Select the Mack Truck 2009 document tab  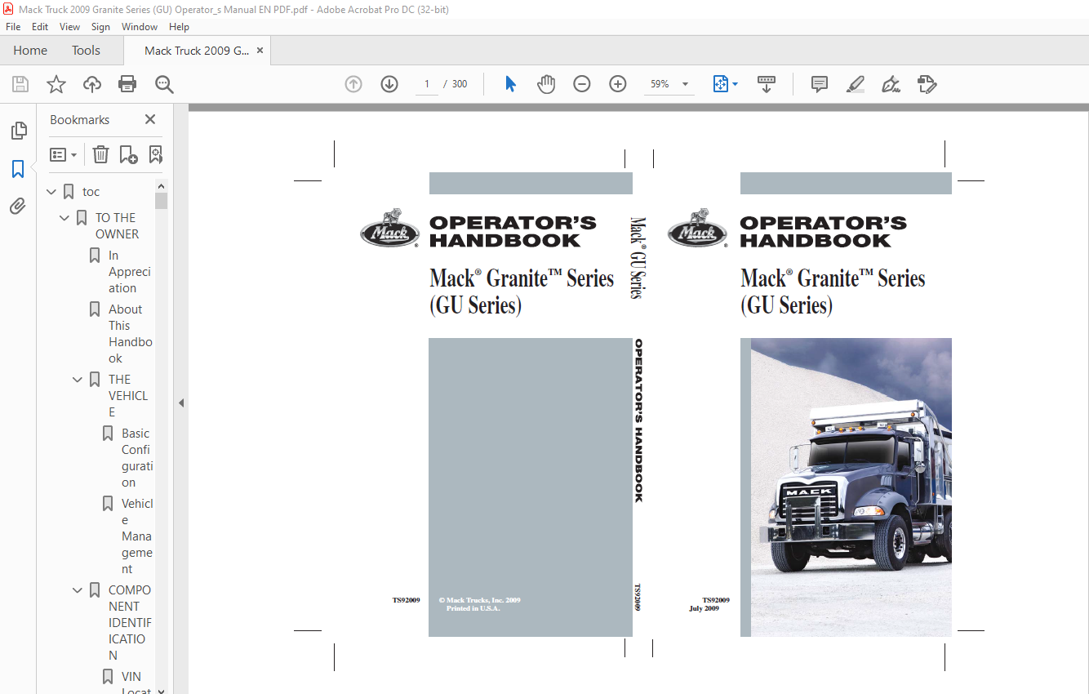(197, 51)
